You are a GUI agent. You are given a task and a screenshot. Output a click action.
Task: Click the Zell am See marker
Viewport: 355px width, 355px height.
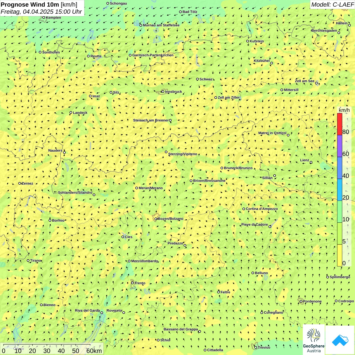tap(316, 83)
